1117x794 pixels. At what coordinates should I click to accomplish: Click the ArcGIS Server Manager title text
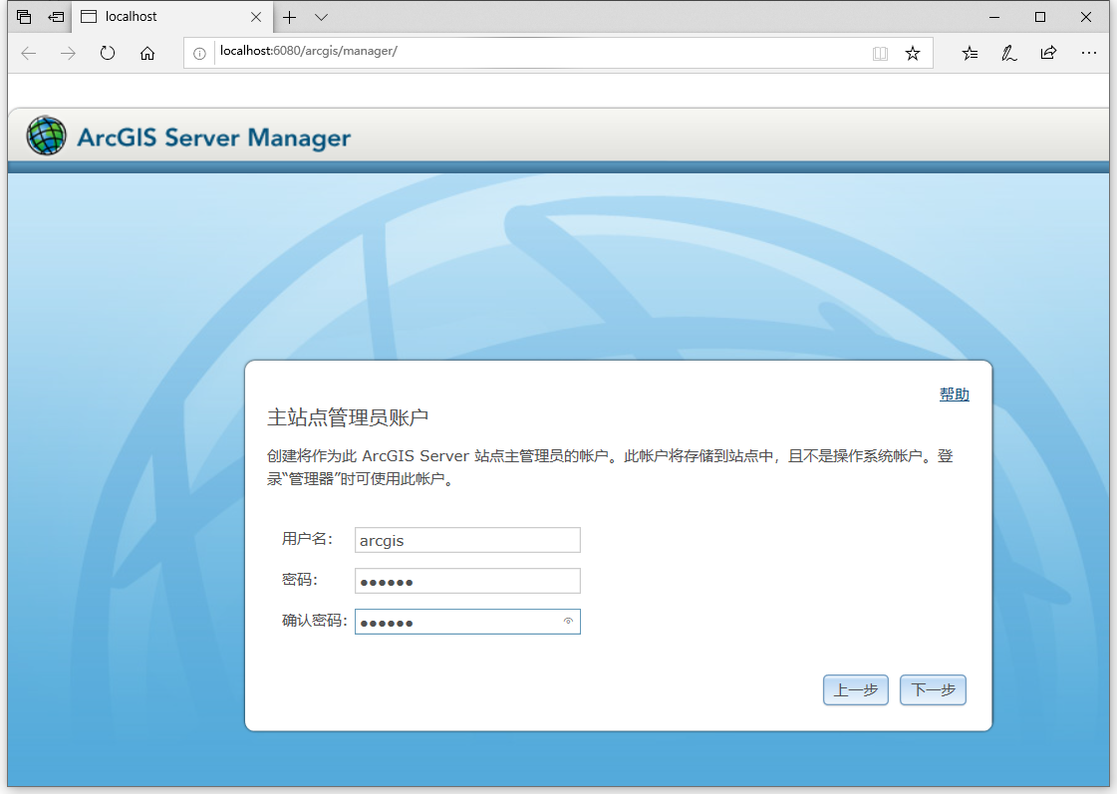213,136
